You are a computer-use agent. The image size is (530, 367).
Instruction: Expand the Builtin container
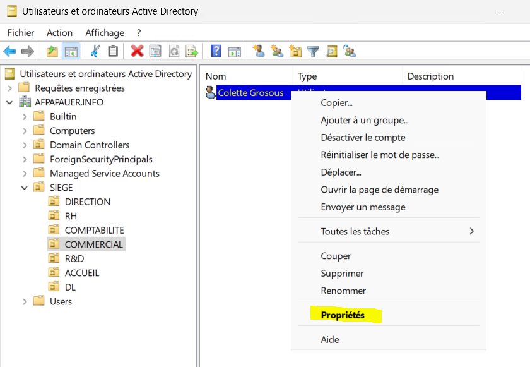coord(25,117)
